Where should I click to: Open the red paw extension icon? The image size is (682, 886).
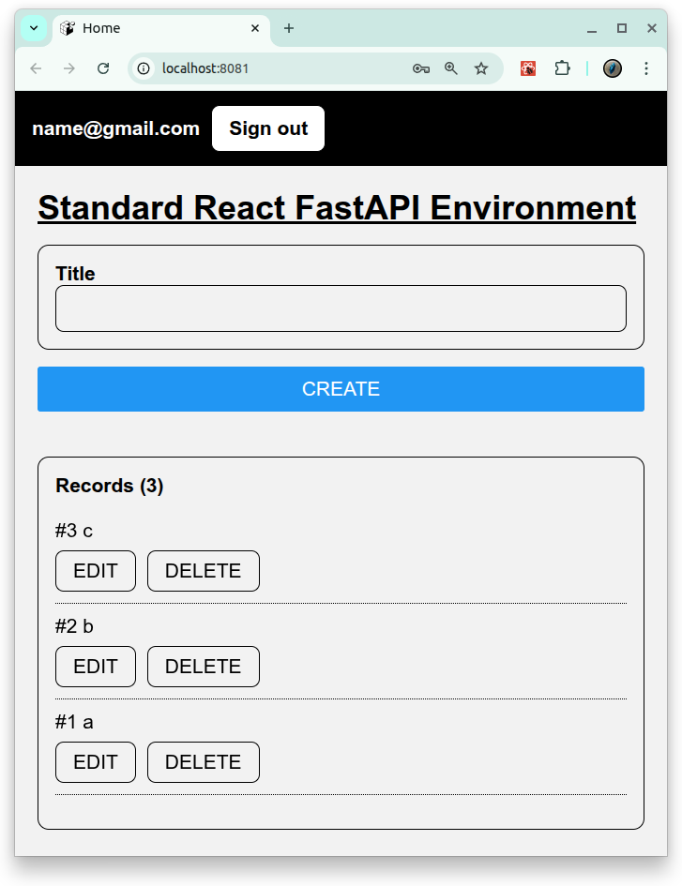coord(528,68)
